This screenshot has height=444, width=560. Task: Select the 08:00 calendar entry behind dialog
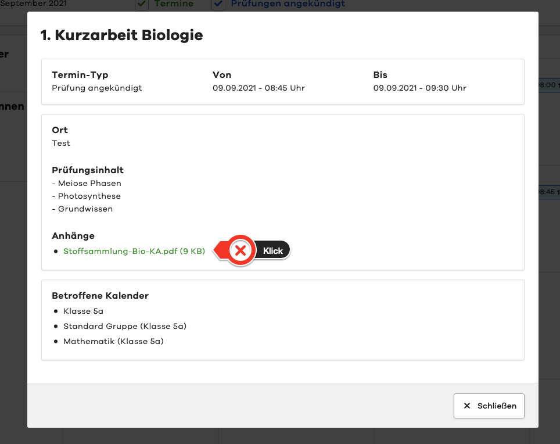pos(549,85)
